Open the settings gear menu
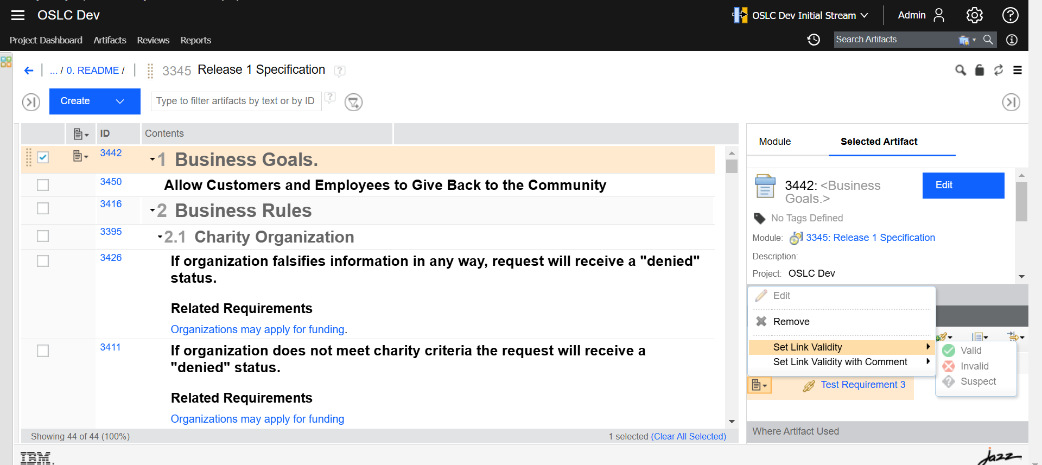The image size is (1042, 465). 974,15
